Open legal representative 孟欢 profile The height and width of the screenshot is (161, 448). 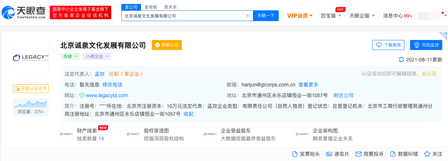coord(99,74)
